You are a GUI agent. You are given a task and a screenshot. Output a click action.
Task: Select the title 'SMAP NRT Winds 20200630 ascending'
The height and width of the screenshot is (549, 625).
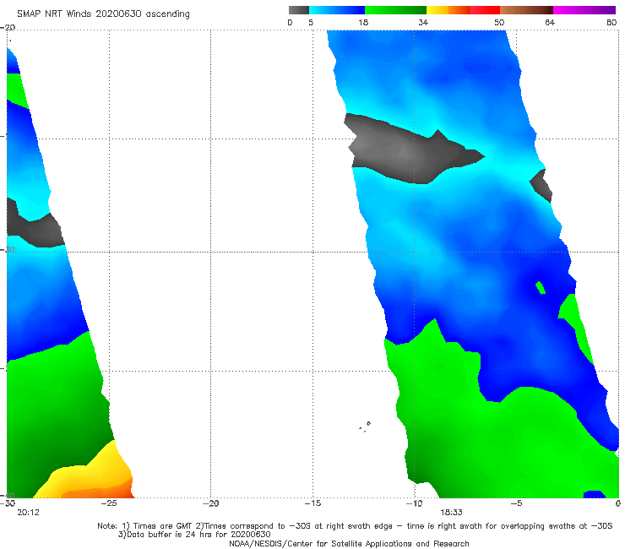[103, 14]
